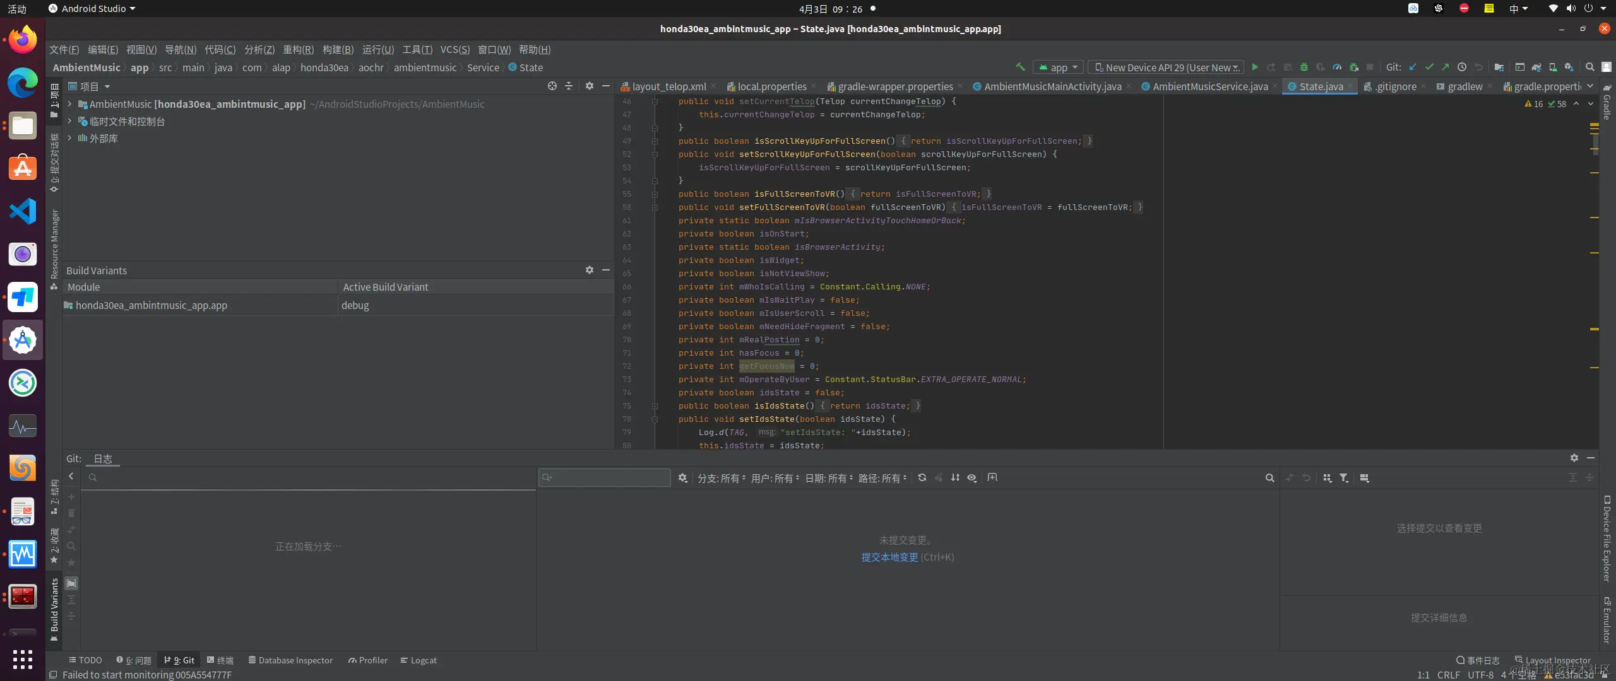Viewport: 1616px width, 681px height.
Task: Open the 终端 terminal tool window button
Action: click(220, 660)
